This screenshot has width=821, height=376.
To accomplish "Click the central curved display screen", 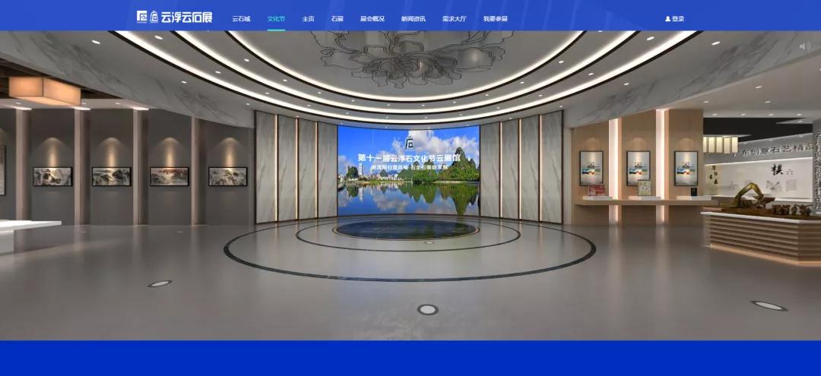I will coord(408,169).
